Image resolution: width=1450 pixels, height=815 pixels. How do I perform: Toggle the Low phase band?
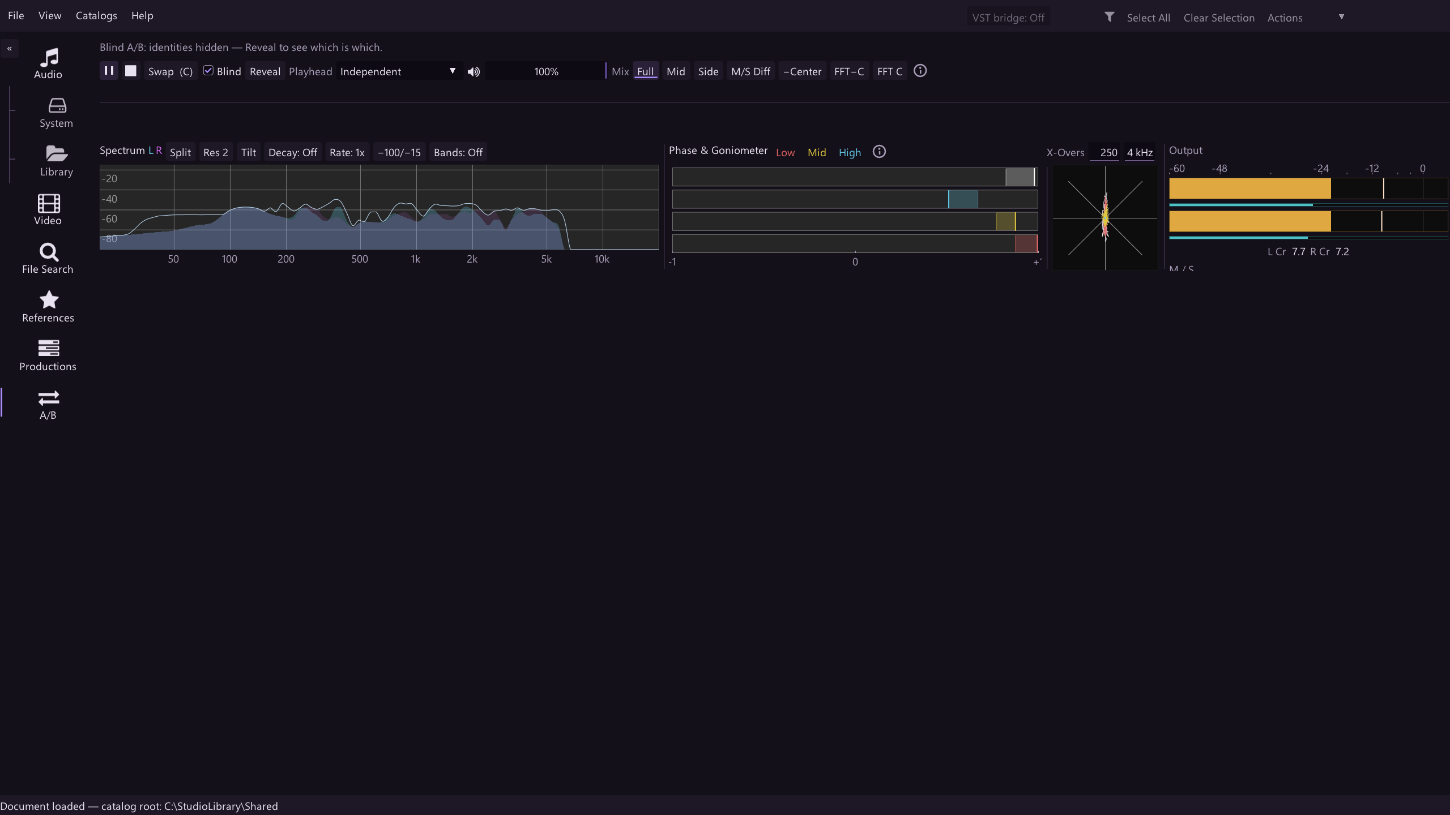pos(785,152)
